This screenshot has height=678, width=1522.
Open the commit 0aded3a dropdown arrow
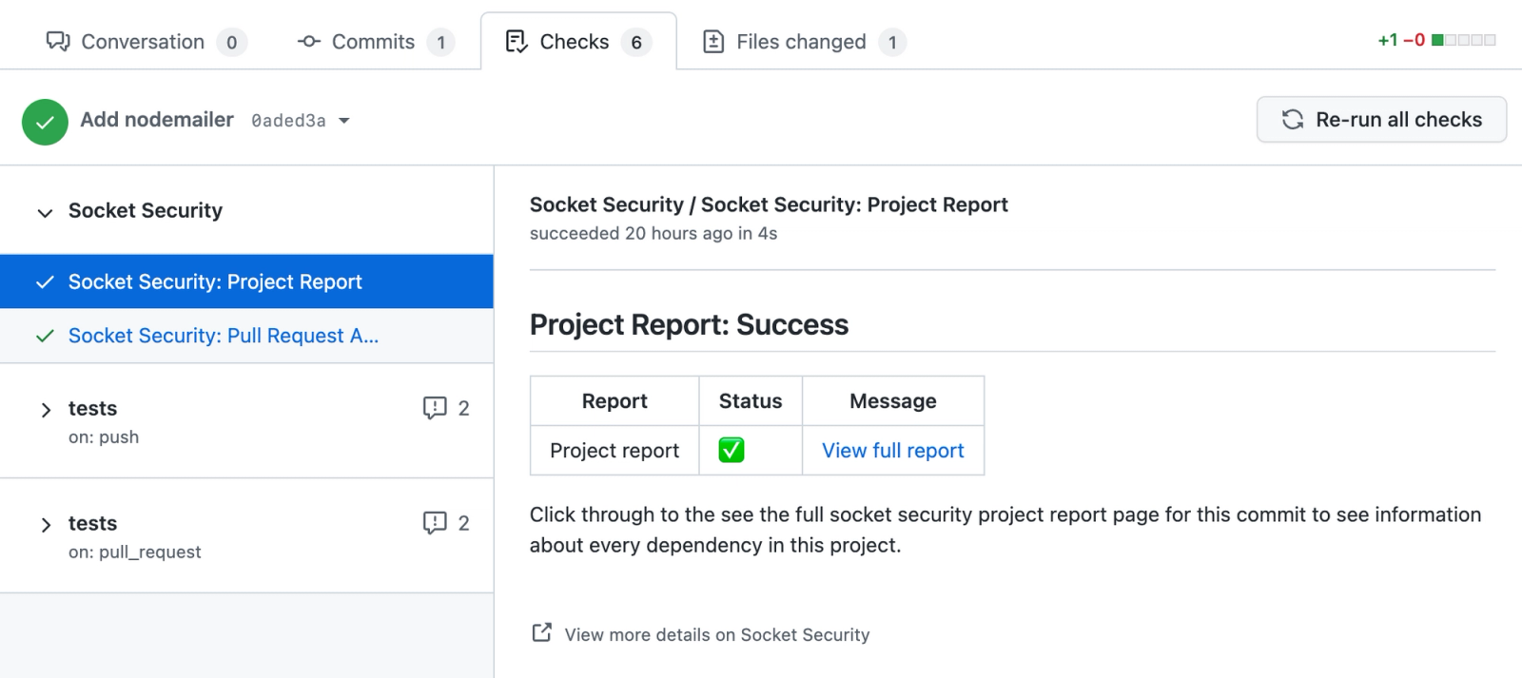[344, 121]
